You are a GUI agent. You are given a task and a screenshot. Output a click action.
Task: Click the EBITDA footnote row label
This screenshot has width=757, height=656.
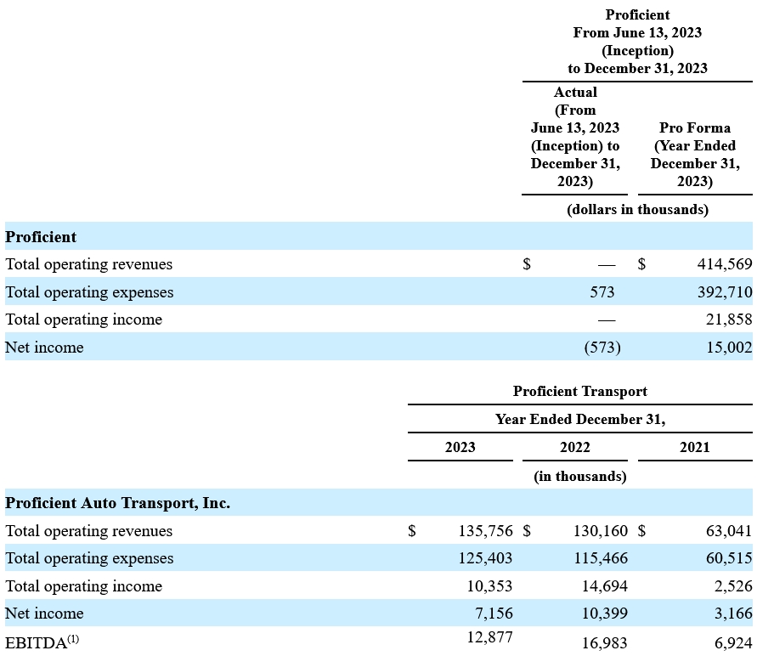point(42,643)
